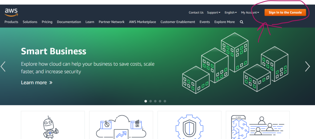This screenshot has width=315, height=139.
Task: Open the Products menu
Action: (11, 22)
